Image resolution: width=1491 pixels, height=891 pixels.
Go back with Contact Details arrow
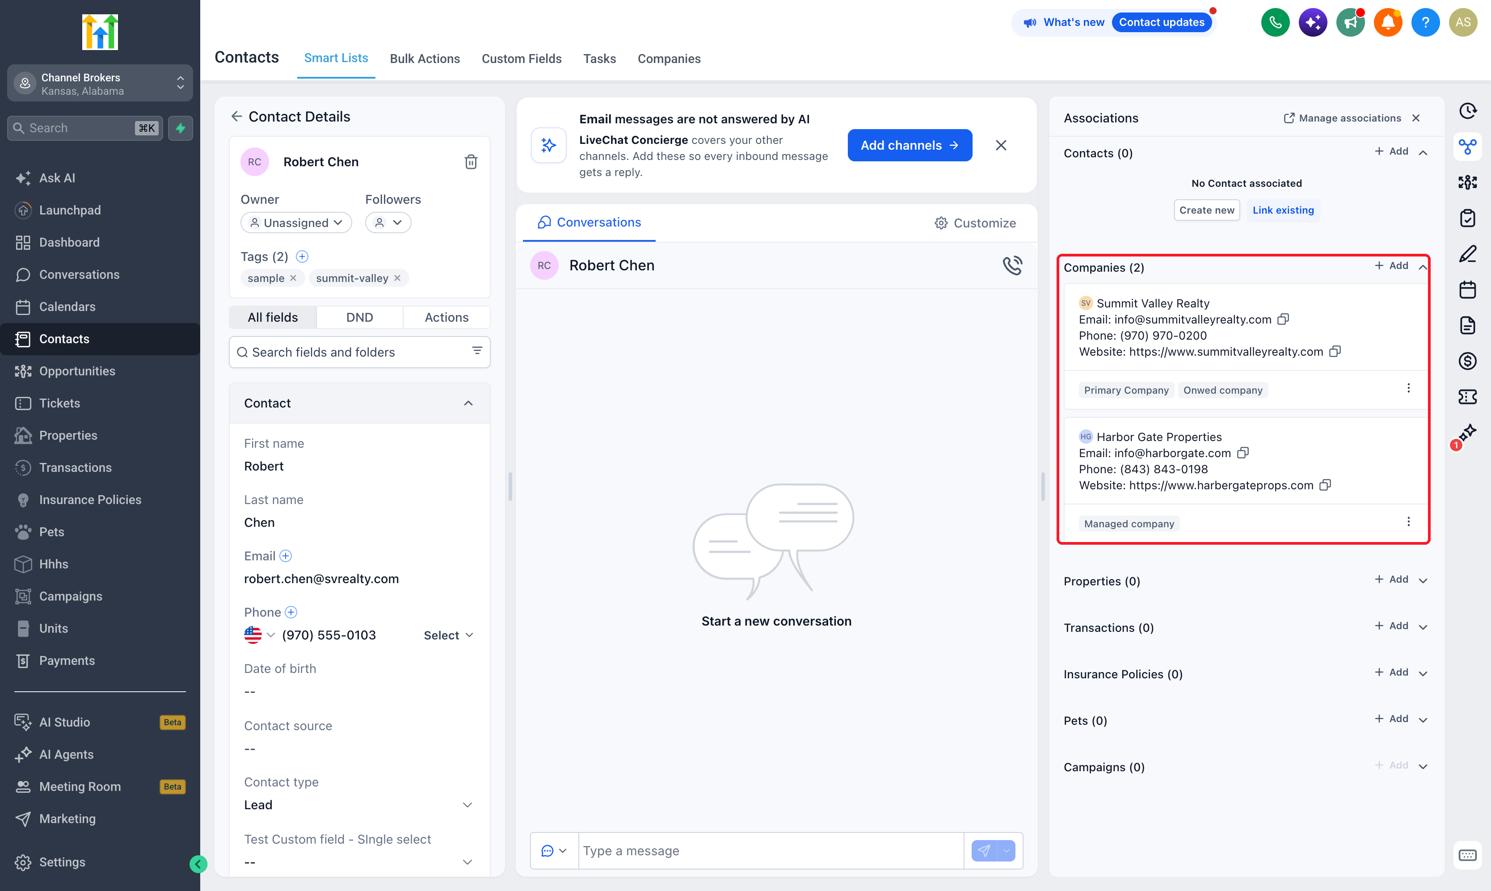(236, 117)
